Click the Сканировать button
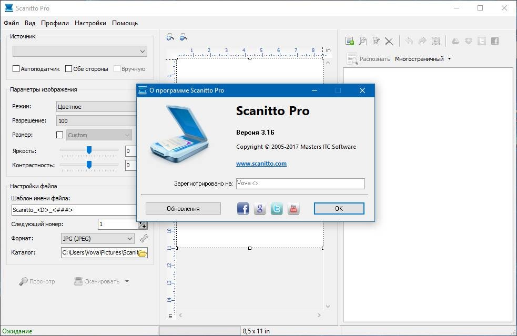The height and width of the screenshot is (336, 517). 97,281
